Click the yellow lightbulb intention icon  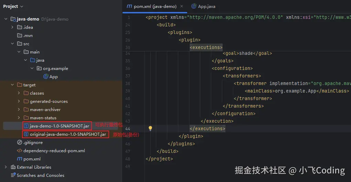tap(150, 128)
